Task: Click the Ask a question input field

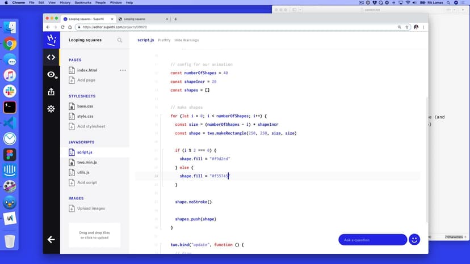Action: [372, 240]
